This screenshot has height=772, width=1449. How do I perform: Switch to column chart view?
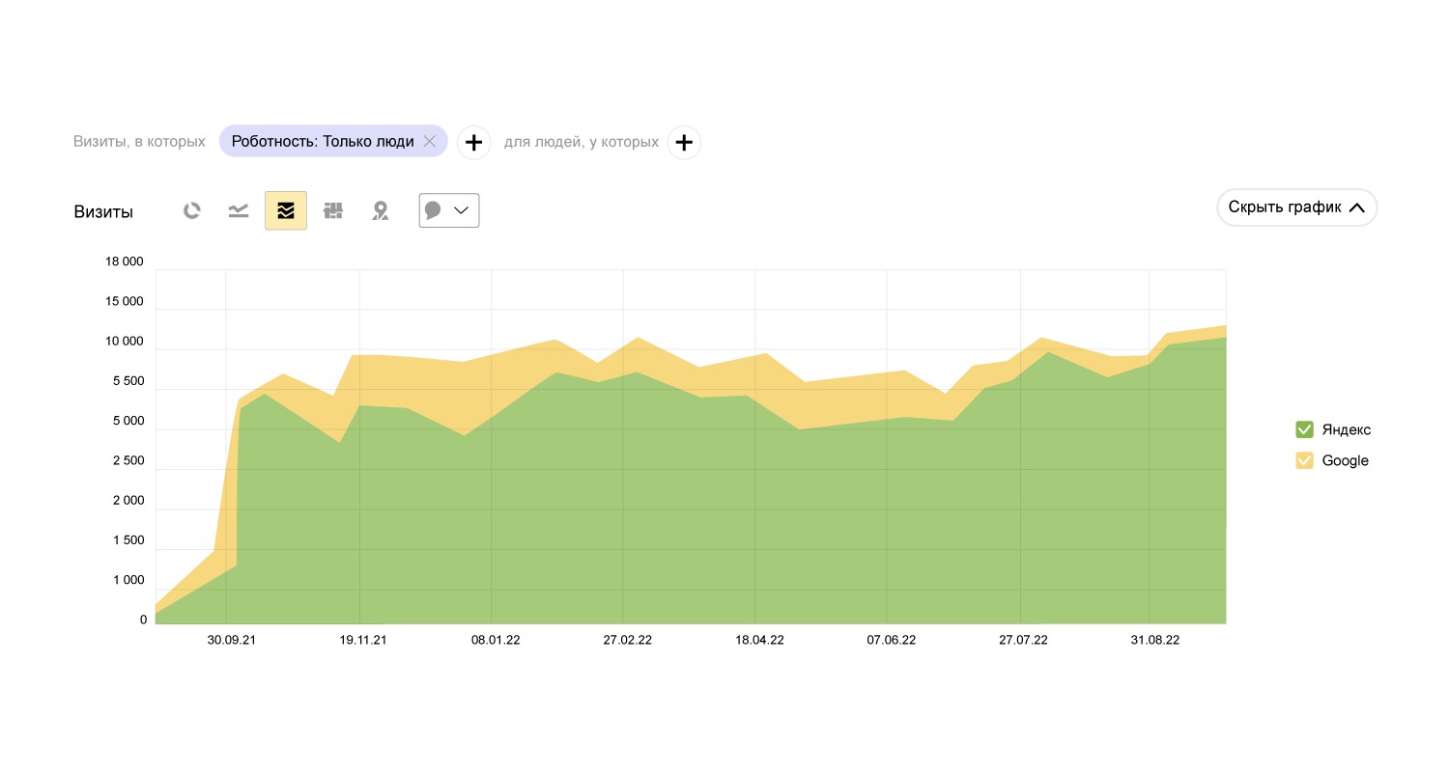tap(333, 210)
